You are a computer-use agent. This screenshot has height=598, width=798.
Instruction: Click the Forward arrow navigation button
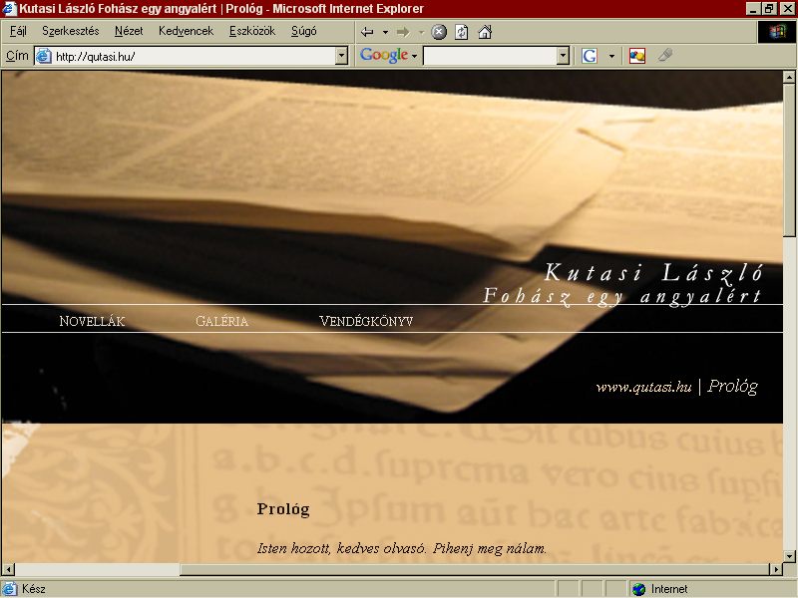coord(403,32)
